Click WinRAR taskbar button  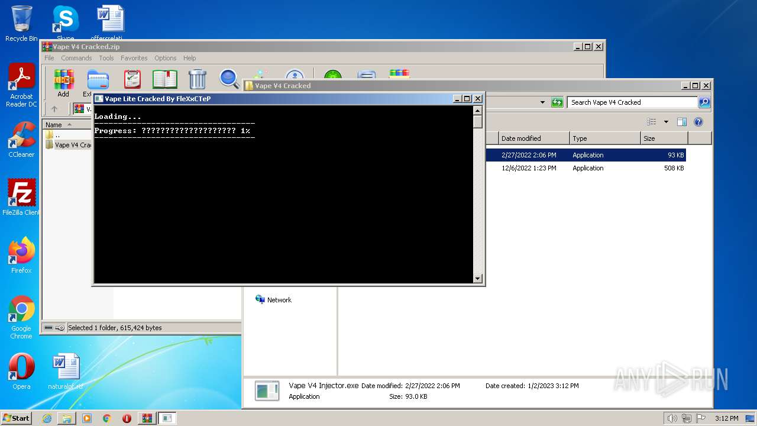[x=147, y=418]
